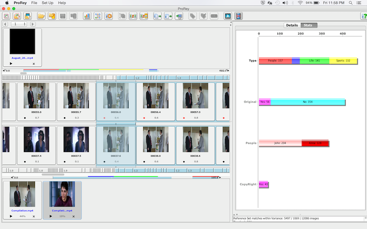Click the gray floppy disk save icon
The image size is (367, 229).
[62, 16]
